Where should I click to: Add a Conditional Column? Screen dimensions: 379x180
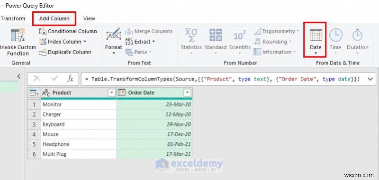[68, 31]
